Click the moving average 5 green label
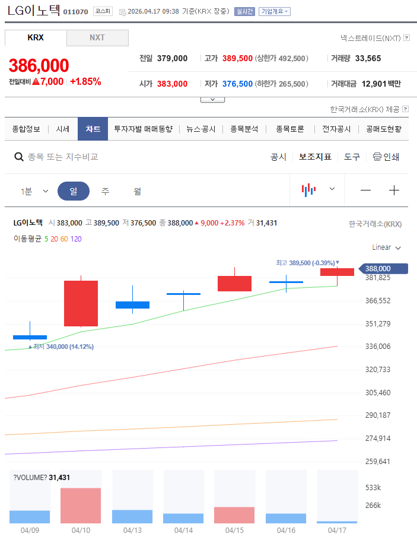 pyautogui.click(x=46, y=239)
